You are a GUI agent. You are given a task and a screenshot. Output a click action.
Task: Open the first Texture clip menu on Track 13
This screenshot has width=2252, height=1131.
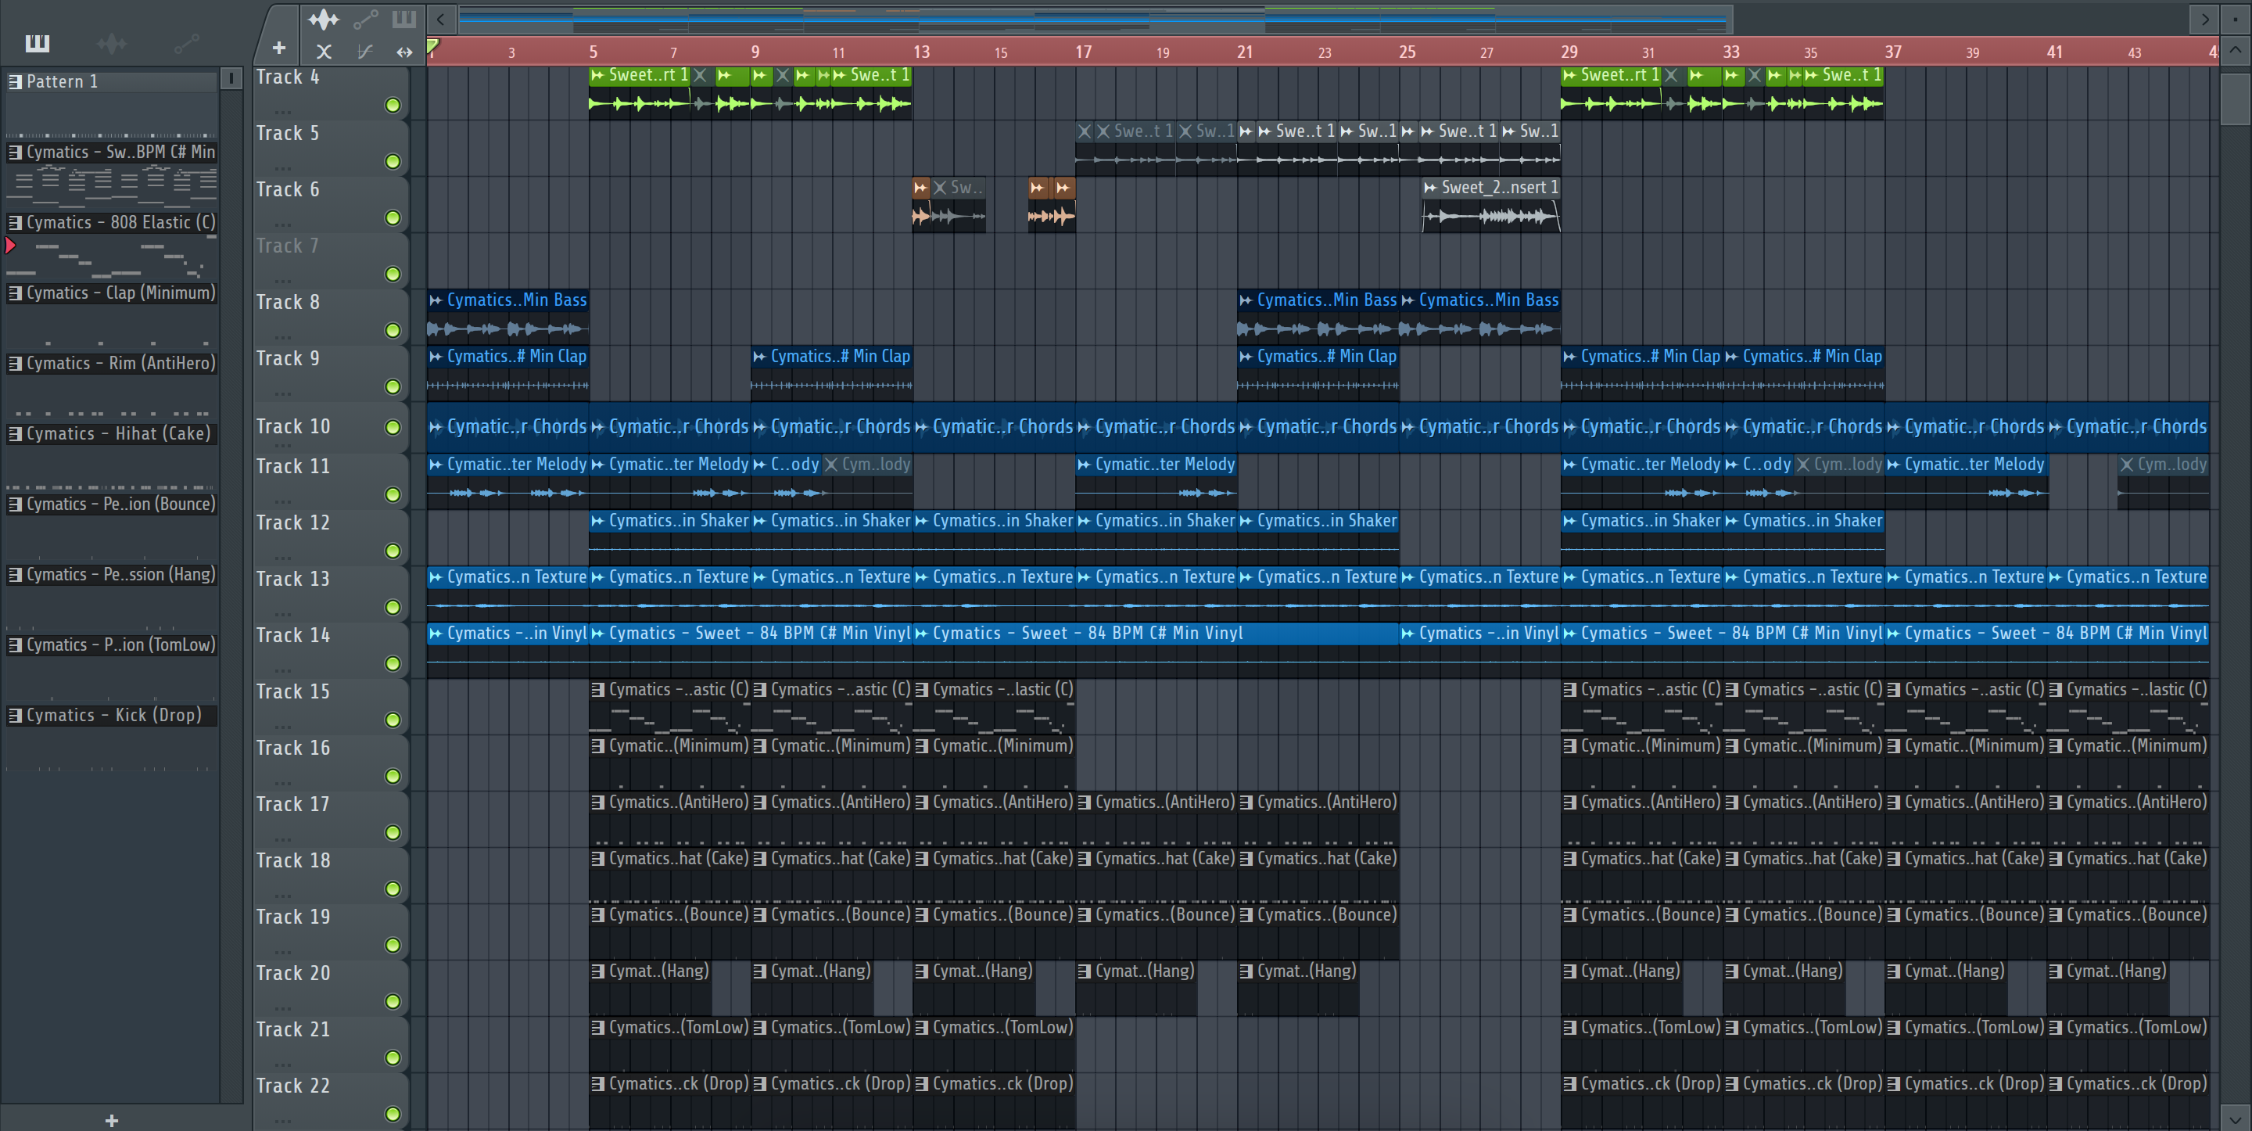436,577
